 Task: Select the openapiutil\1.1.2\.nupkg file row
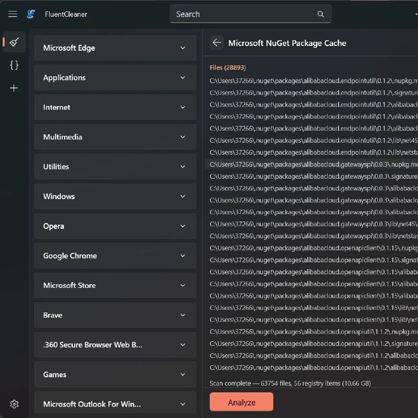click(x=313, y=332)
